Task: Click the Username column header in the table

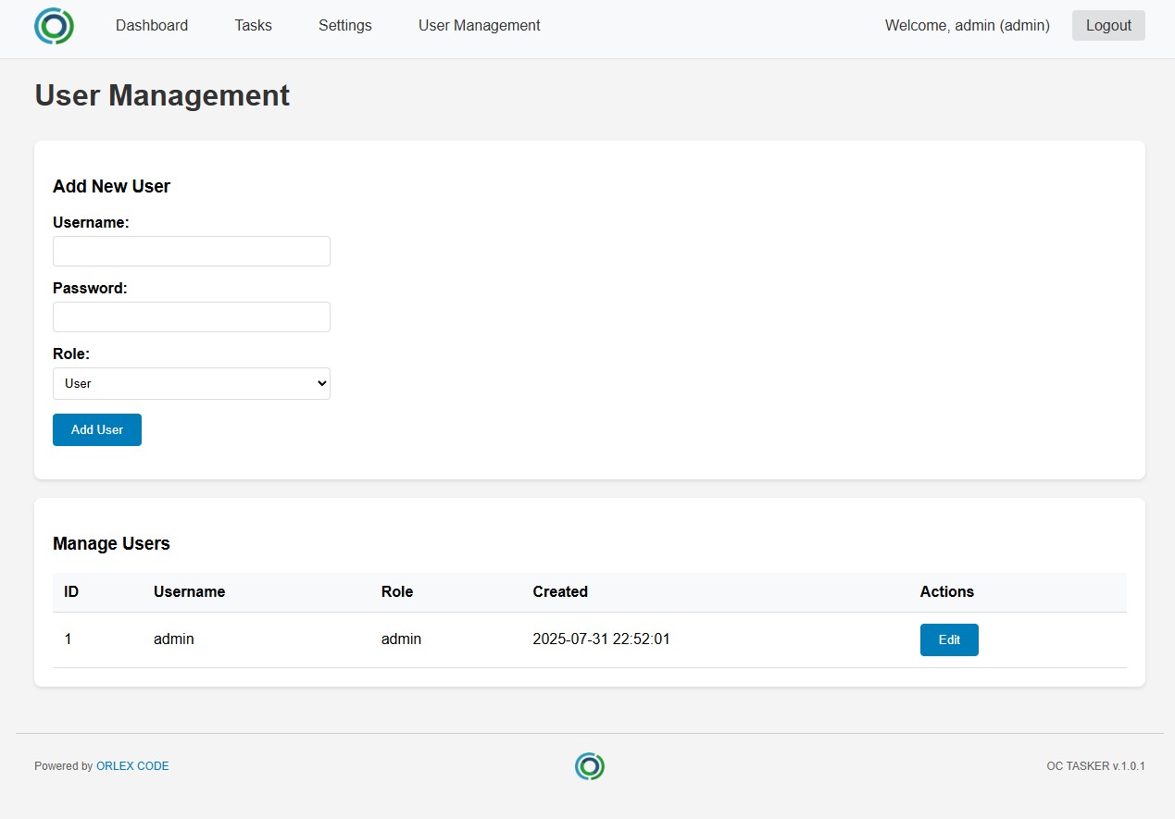Action: click(x=189, y=592)
